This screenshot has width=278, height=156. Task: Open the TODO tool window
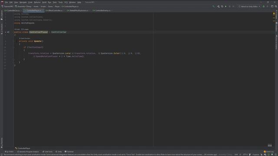pyautogui.click(x=9, y=152)
